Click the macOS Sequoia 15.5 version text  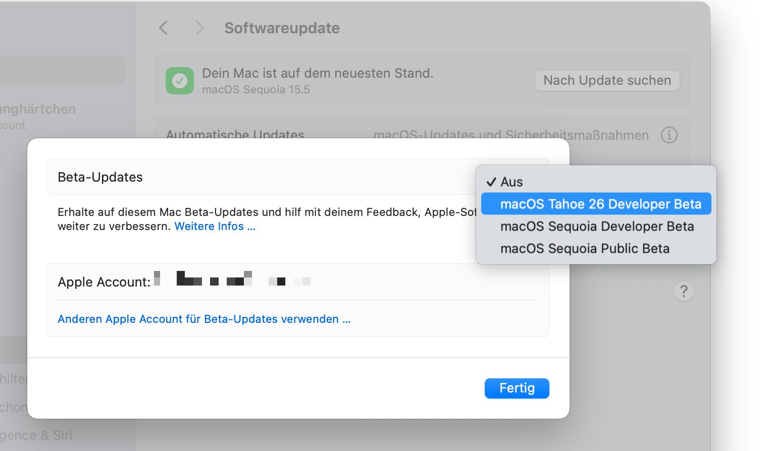pyautogui.click(x=256, y=89)
